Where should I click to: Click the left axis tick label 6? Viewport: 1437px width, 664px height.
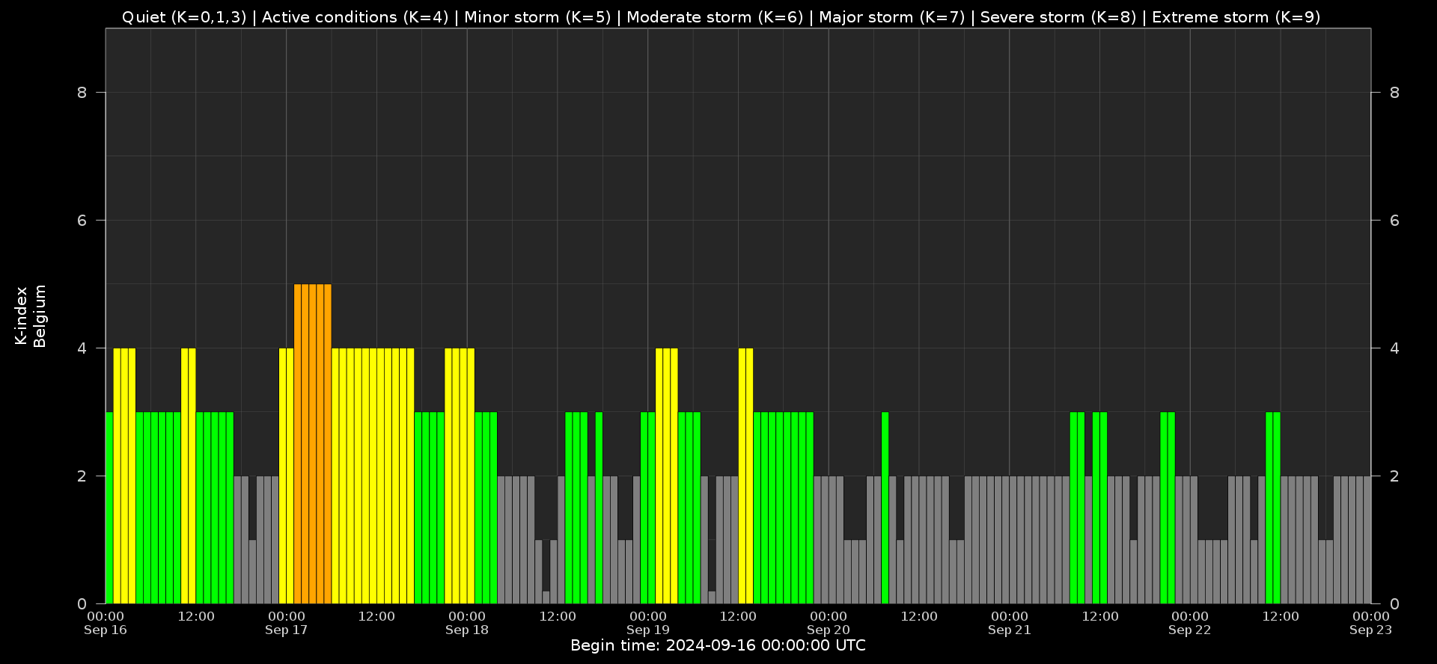click(82, 221)
